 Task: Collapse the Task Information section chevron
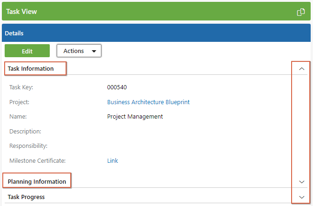pyautogui.click(x=302, y=69)
